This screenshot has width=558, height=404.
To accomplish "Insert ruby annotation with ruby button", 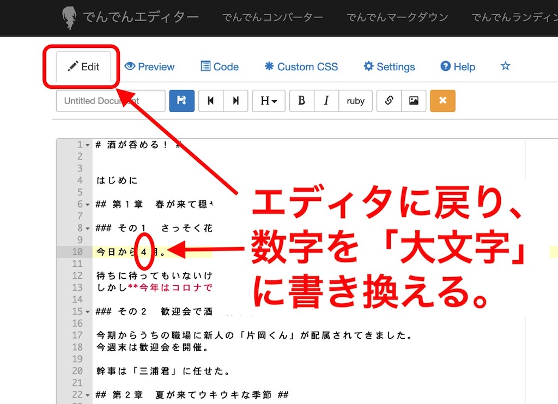I will 355,101.
